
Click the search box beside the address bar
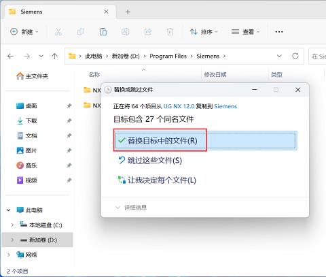point(317,56)
